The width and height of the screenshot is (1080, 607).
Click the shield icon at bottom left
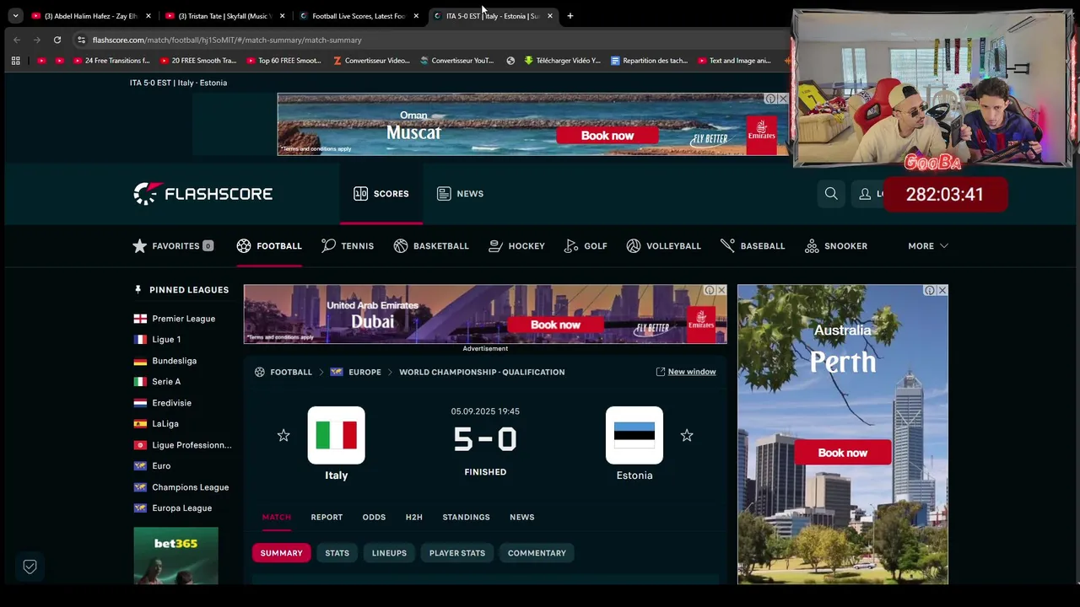click(30, 567)
